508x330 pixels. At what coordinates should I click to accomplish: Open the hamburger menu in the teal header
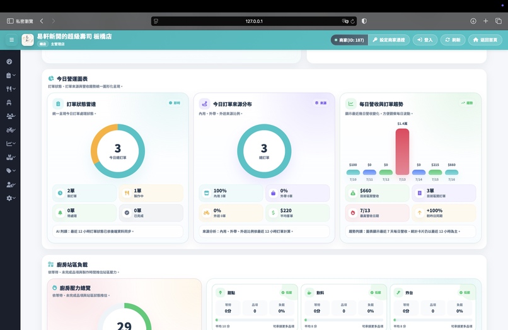point(12,40)
